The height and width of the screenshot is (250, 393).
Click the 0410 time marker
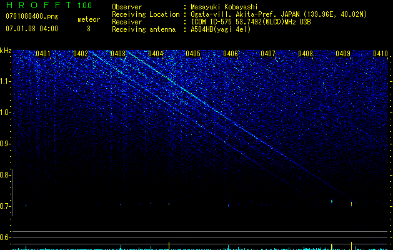pyautogui.click(x=381, y=54)
